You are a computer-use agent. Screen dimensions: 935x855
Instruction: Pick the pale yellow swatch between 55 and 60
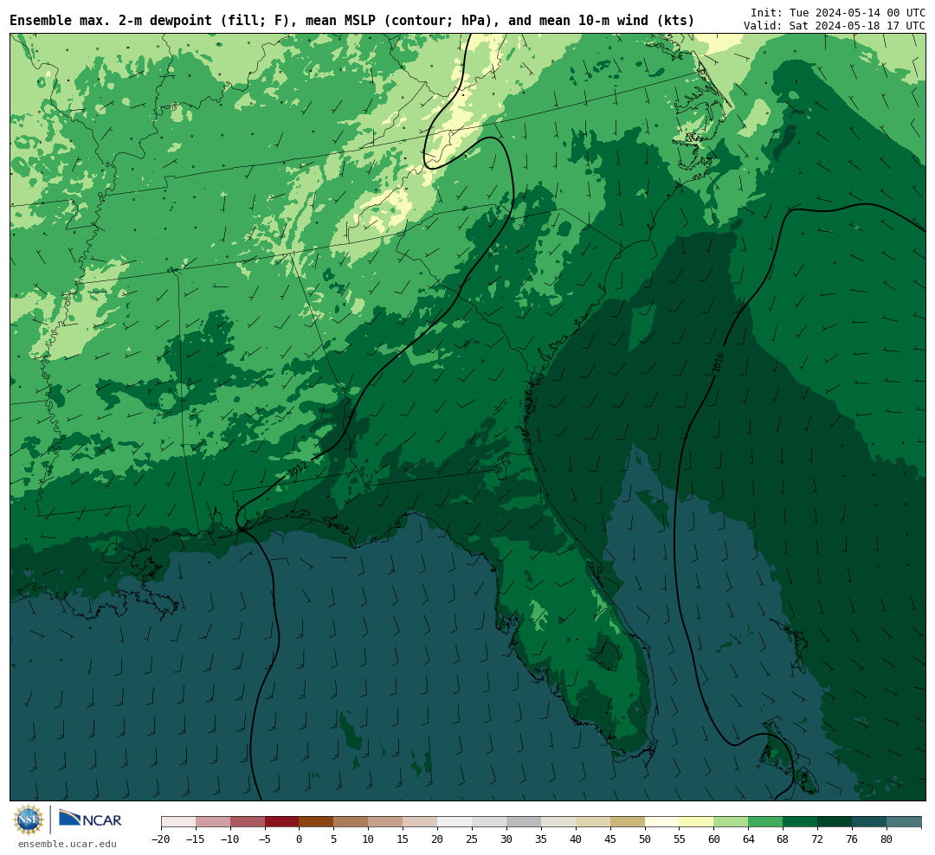click(x=697, y=823)
